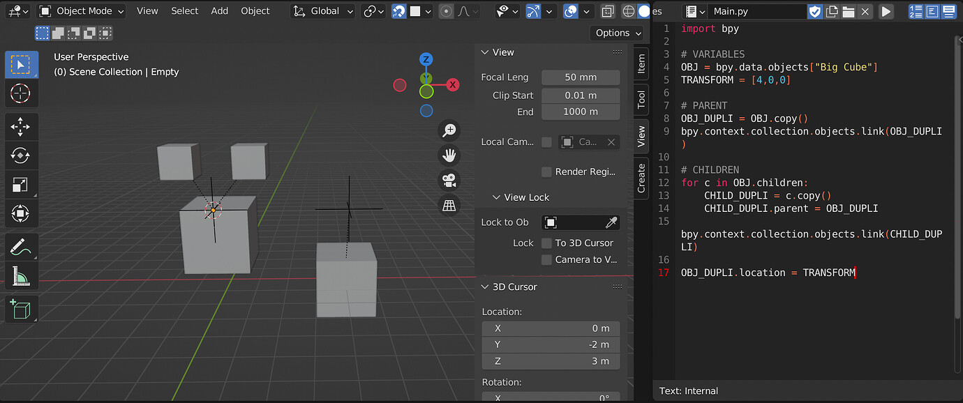Click the 3D Cursor Z location field
Viewport: 963px width, 403px height.
(x=551, y=361)
